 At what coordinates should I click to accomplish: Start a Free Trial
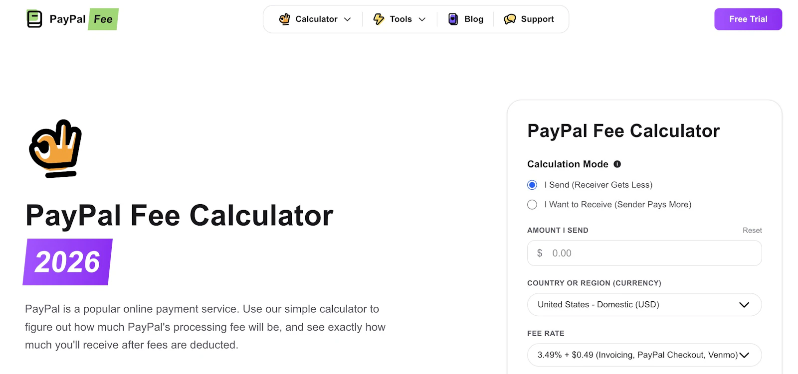coord(748,19)
